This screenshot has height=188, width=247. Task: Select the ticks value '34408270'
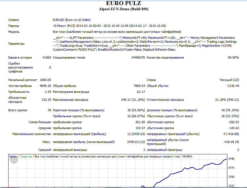click(x=138, y=58)
